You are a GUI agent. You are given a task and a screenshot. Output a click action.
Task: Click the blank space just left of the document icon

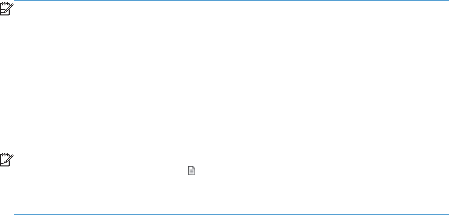click(178, 171)
